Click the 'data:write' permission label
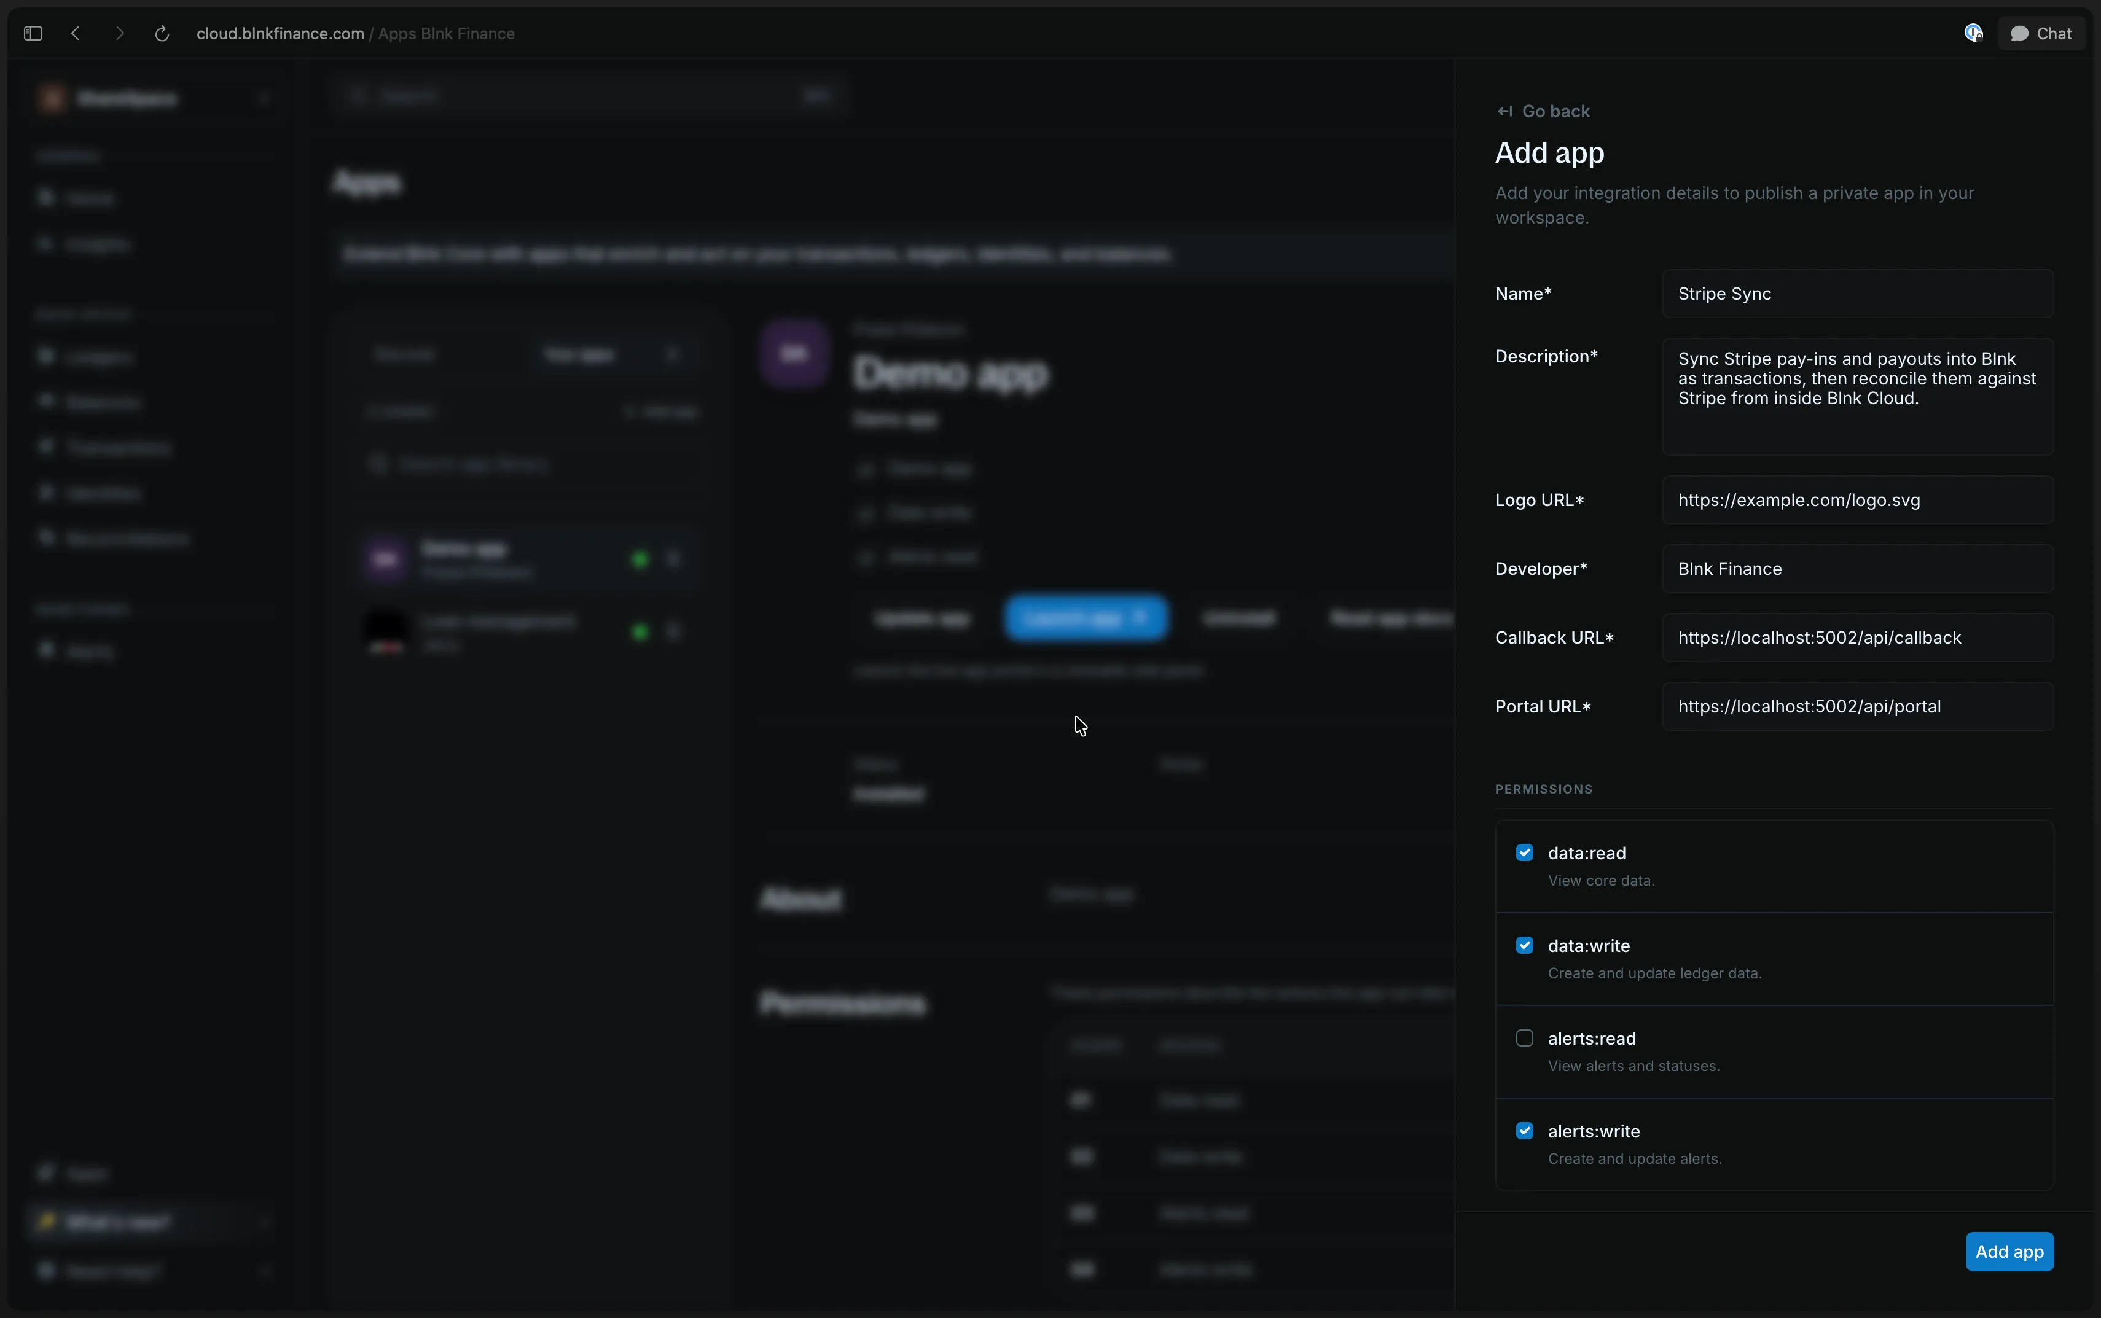2101x1318 pixels. point(1589,946)
